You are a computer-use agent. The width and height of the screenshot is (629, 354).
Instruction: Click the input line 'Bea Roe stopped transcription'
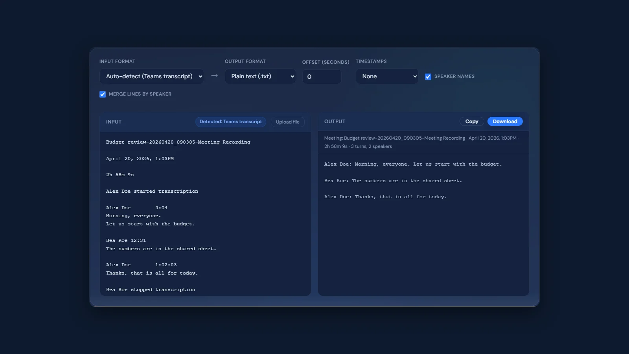[x=151, y=289]
